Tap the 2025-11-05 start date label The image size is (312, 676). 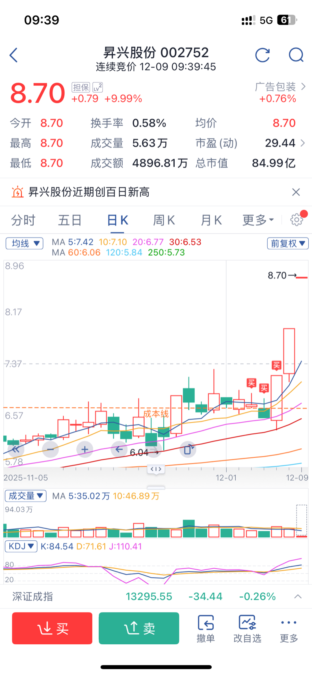[x=26, y=478]
